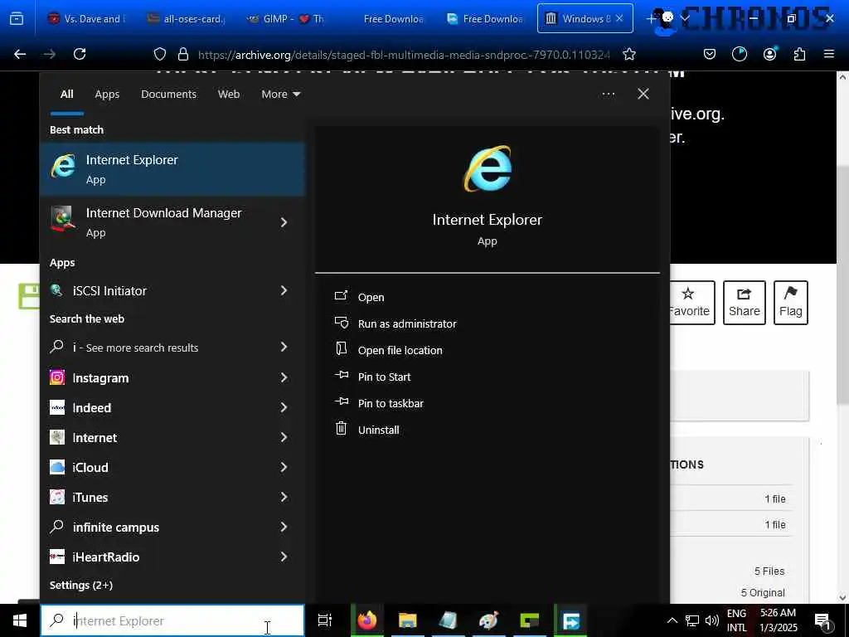Switch to Web search filter

pos(229,95)
